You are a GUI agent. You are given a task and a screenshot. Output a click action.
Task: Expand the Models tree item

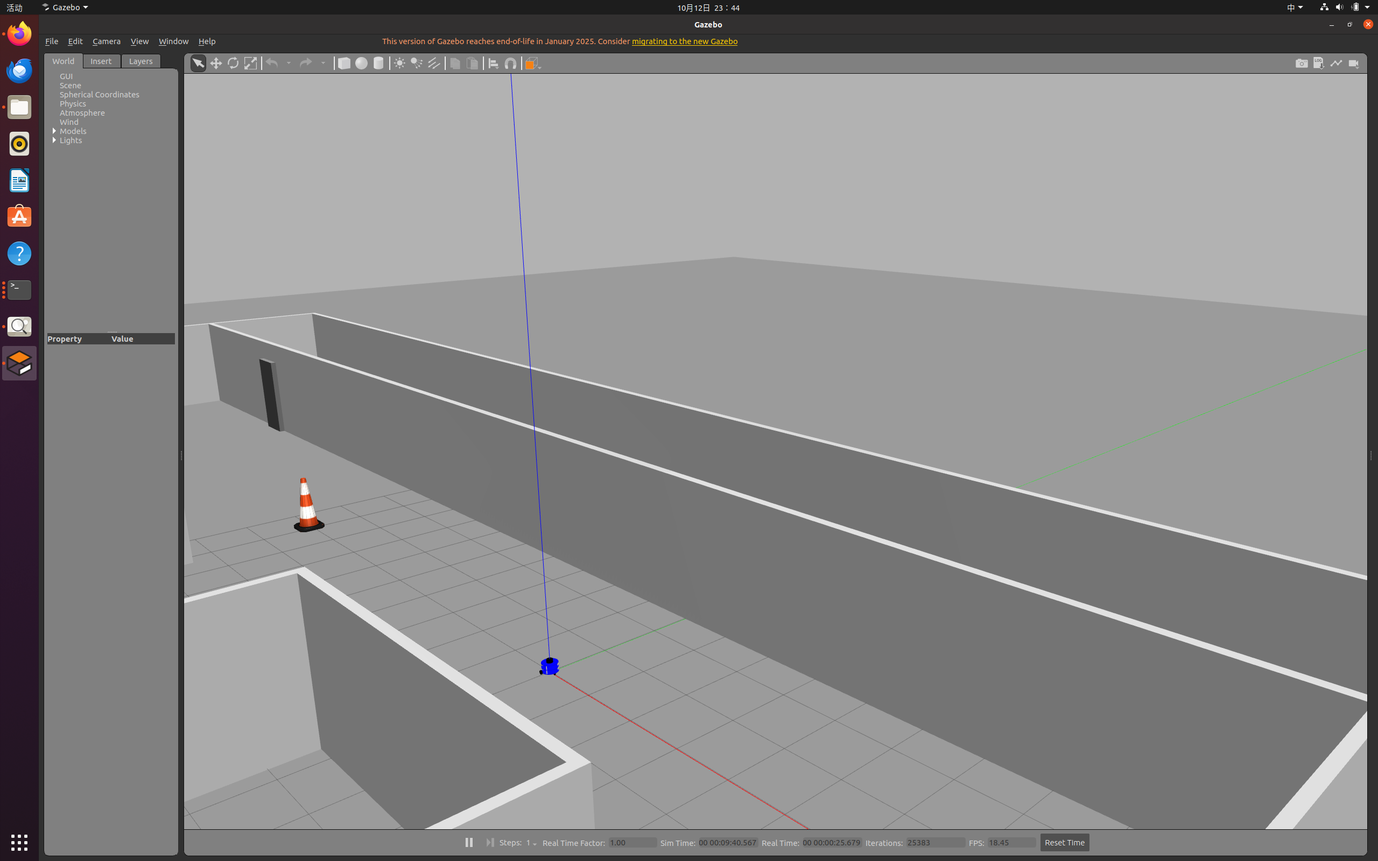[x=55, y=131]
